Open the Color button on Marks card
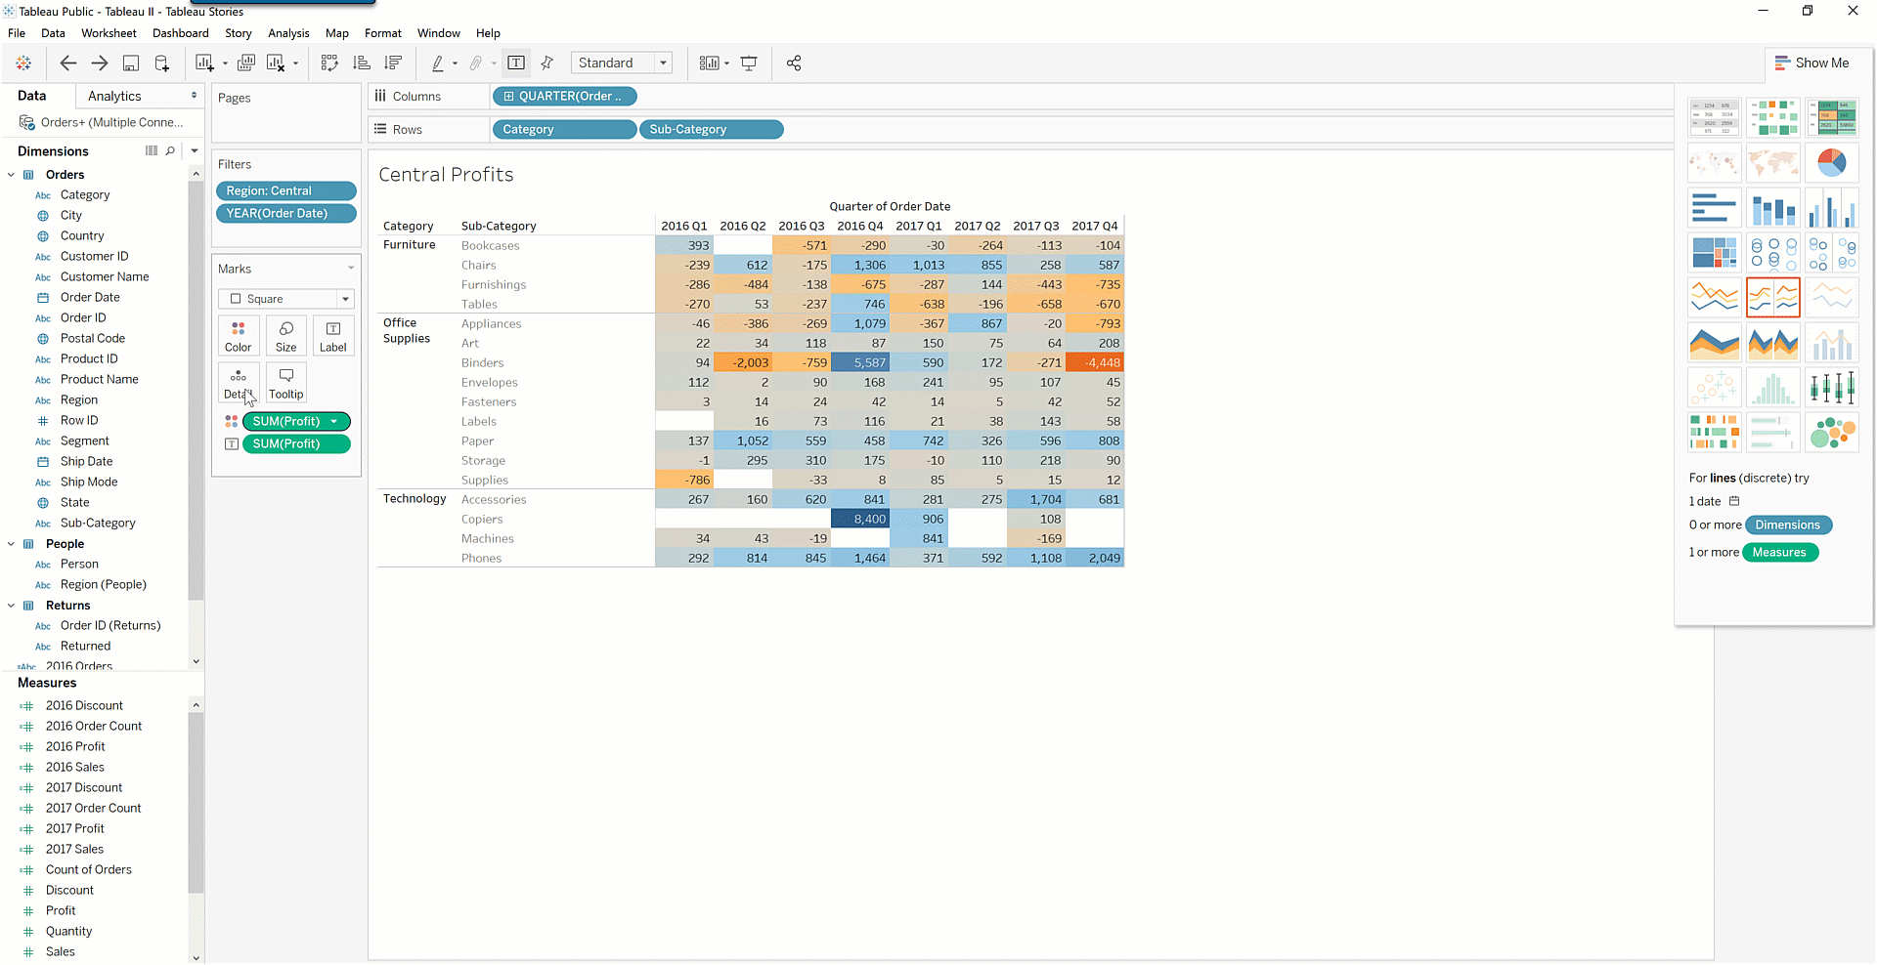 (x=239, y=336)
